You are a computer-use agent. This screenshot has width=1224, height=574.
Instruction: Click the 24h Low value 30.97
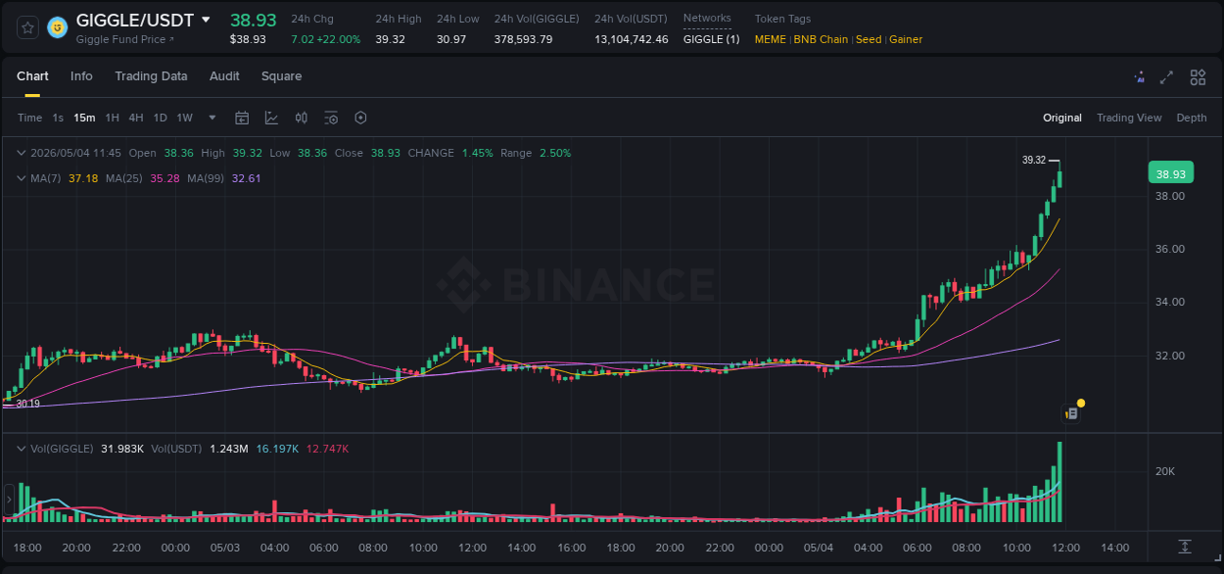point(451,39)
